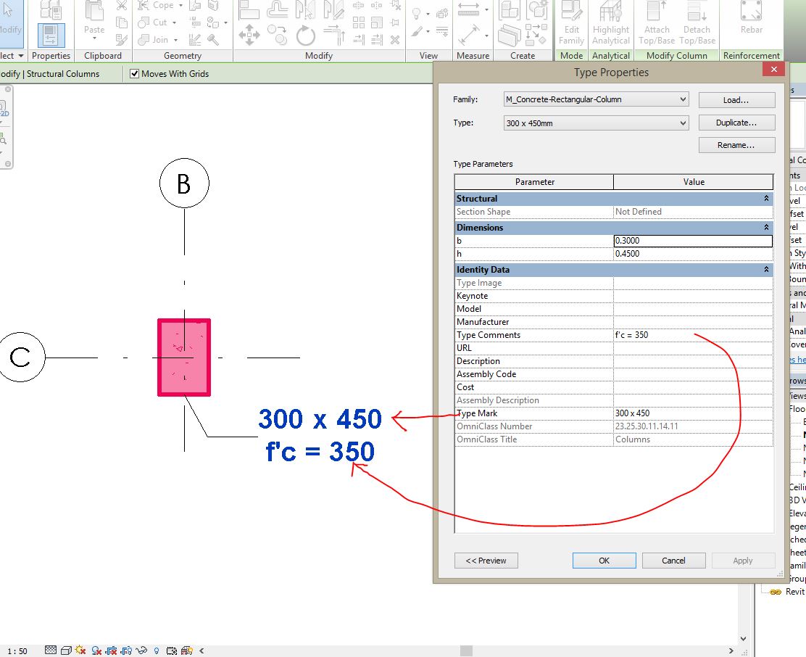
Task: Collapse the Identity Data parameter group
Action: pos(766,269)
